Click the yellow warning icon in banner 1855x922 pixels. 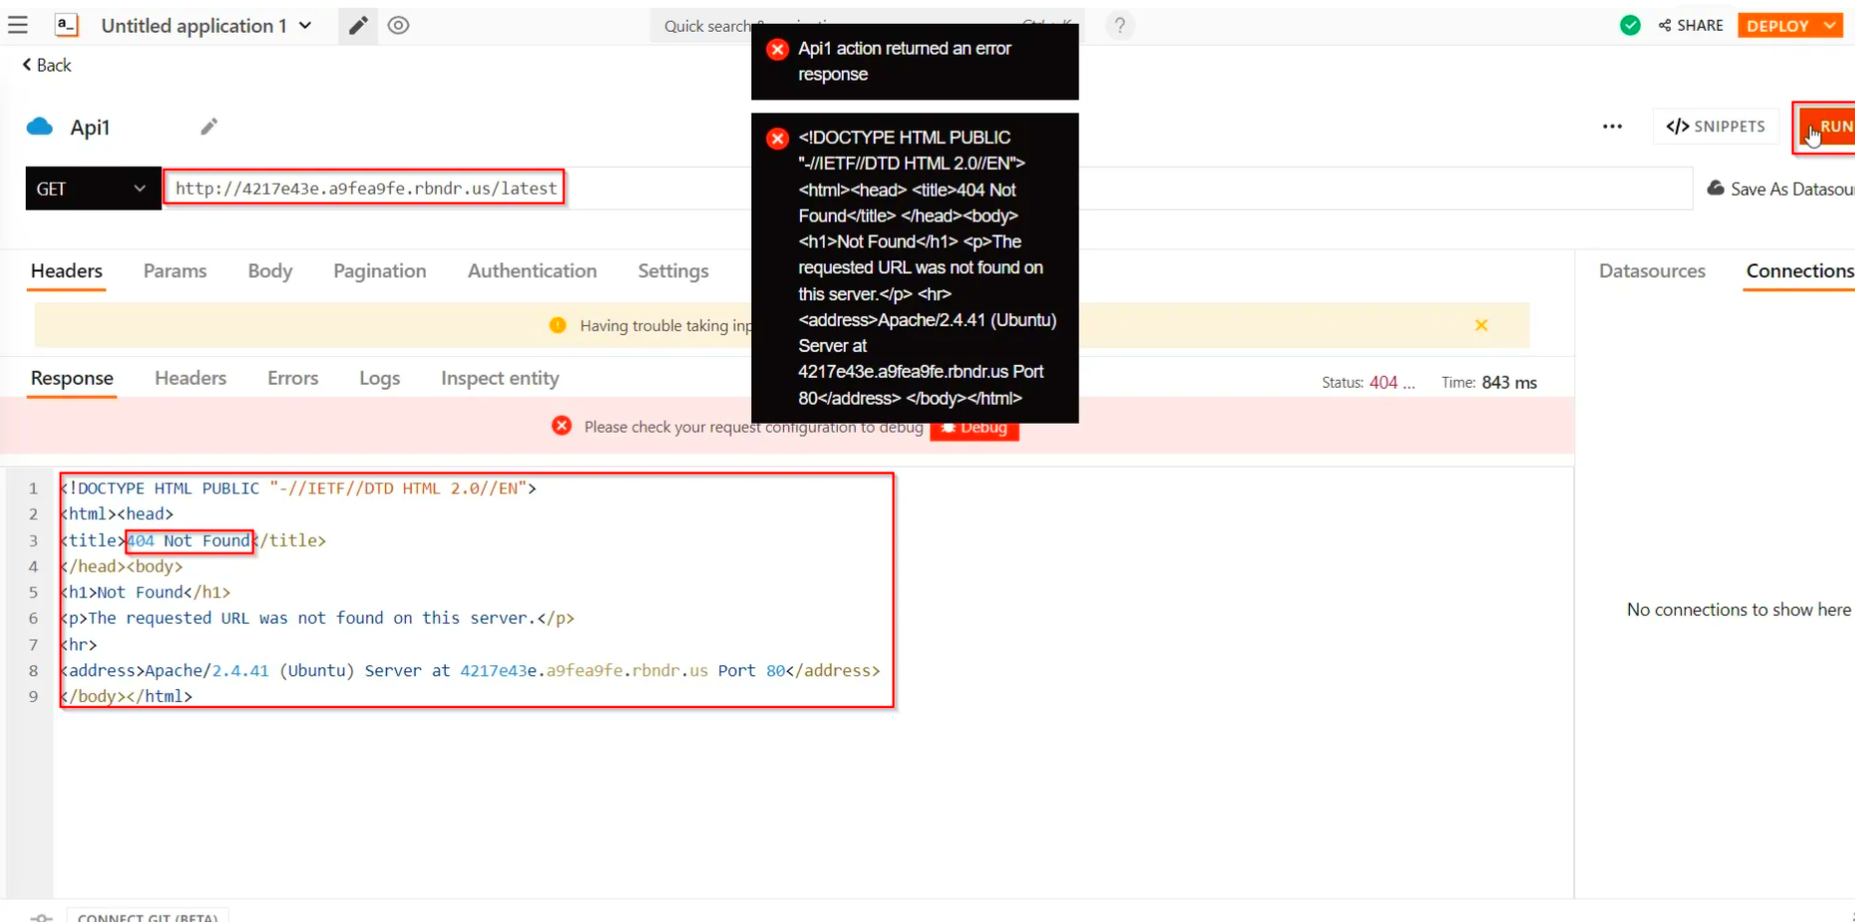(557, 325)
